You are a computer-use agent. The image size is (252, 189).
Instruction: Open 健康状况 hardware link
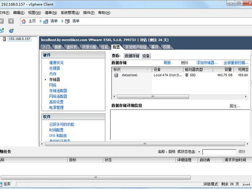56,63
